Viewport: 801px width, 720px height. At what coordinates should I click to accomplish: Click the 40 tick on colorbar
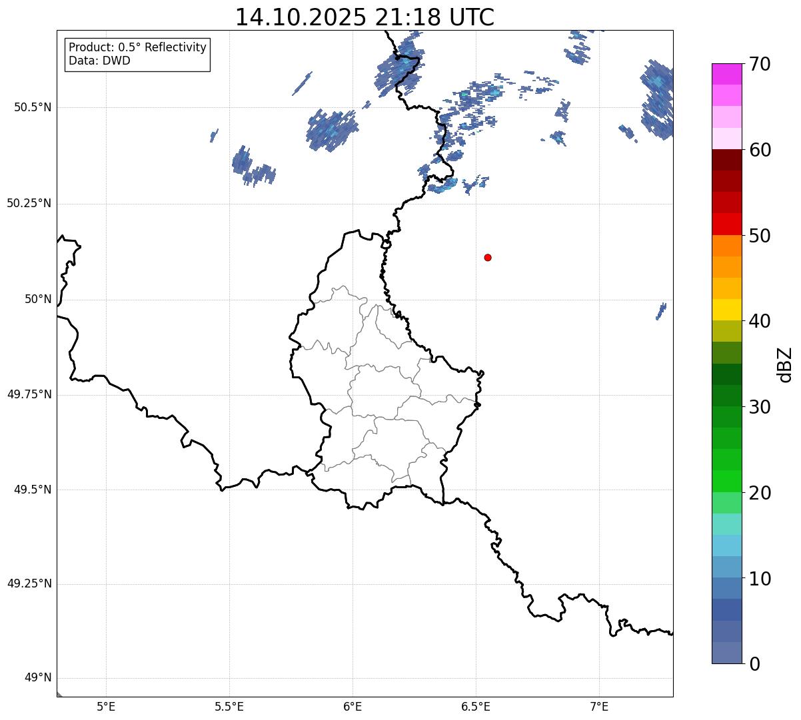click(x=760, y=321)
